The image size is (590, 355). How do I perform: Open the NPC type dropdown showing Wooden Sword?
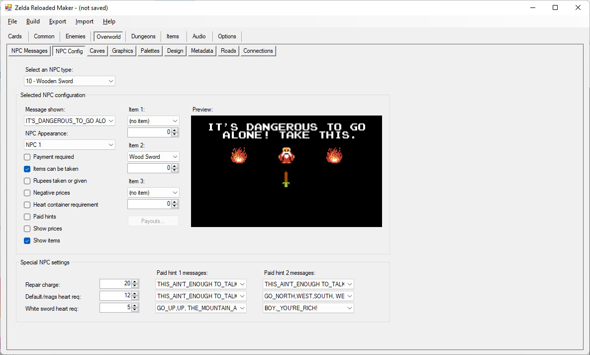click(x=70, y=81)
